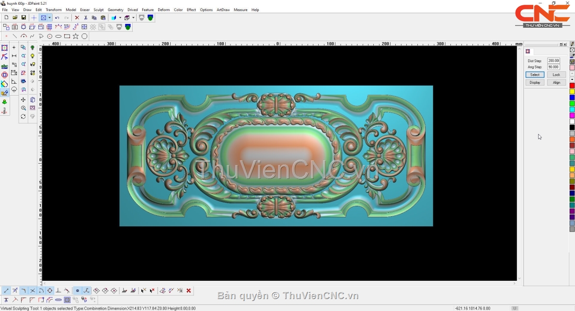Click the scissors cut icon
The image size is (575, 311).
pyautogui.click(x=86, y=18)
